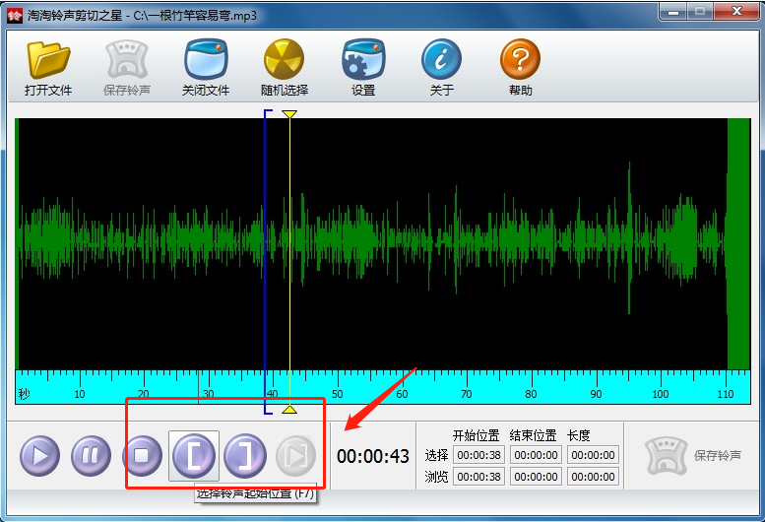
Task: Click the current time display 00:00:43
Action: pos(373,456)
